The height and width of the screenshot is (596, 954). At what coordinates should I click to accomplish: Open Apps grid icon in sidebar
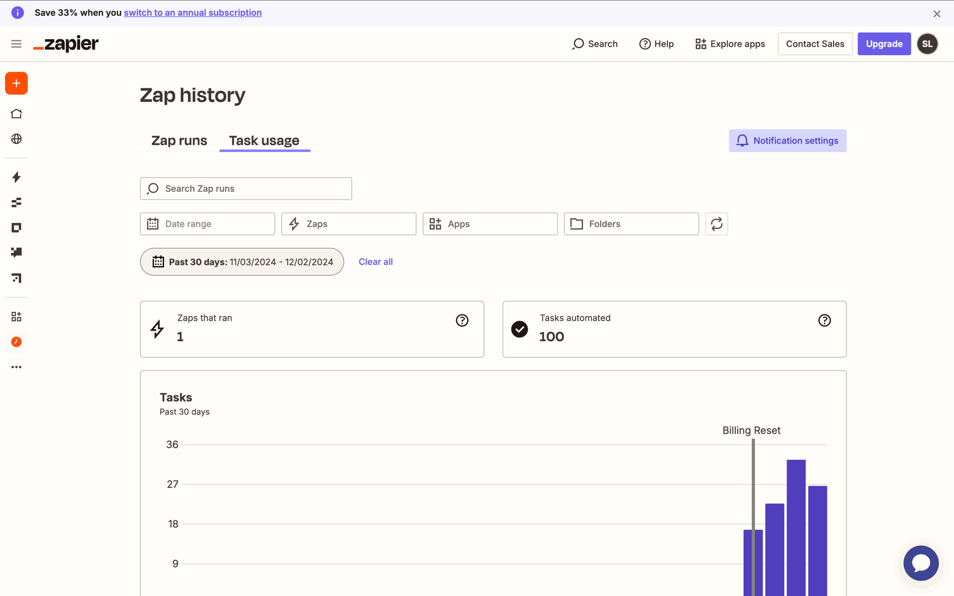point(16,316)
